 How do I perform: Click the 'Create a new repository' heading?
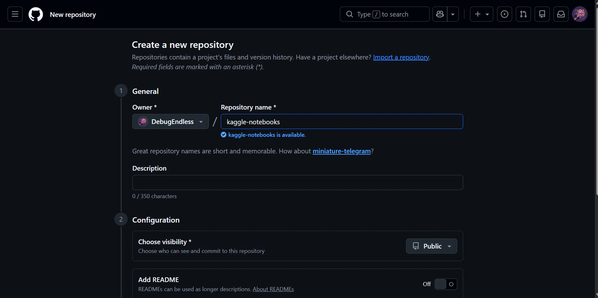click(x=183, y=45)
